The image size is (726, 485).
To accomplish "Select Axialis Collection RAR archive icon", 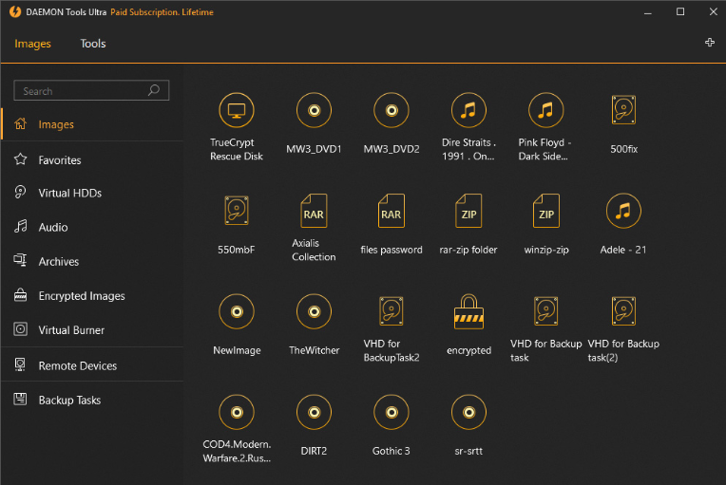I will [314, 211].
